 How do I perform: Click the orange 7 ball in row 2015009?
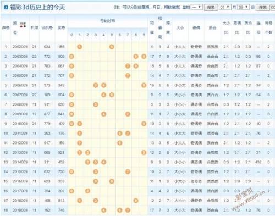click(x=128, y=172)
